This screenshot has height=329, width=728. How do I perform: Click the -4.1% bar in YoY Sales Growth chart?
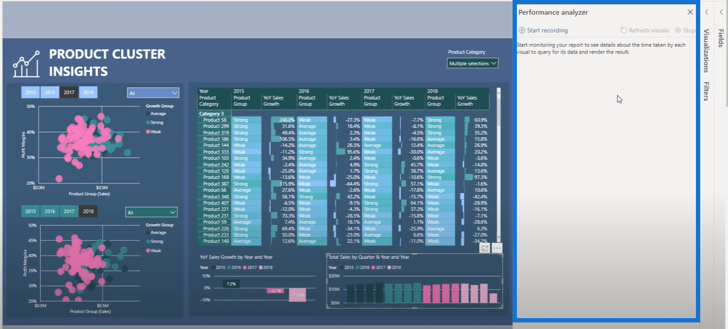coord(275,291)
